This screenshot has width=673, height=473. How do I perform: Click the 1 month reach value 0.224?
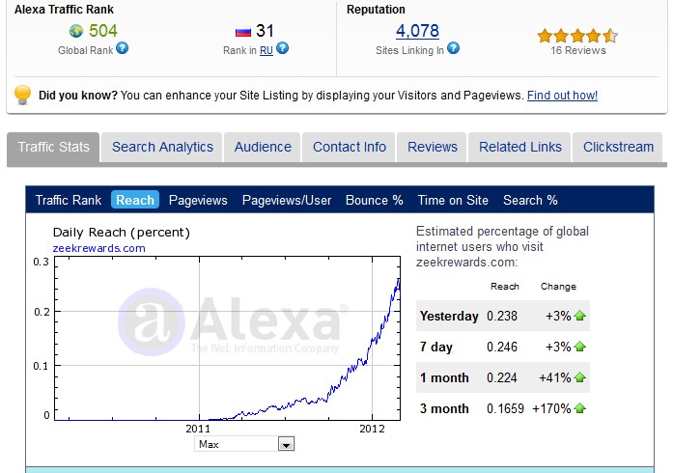(502, 377)
